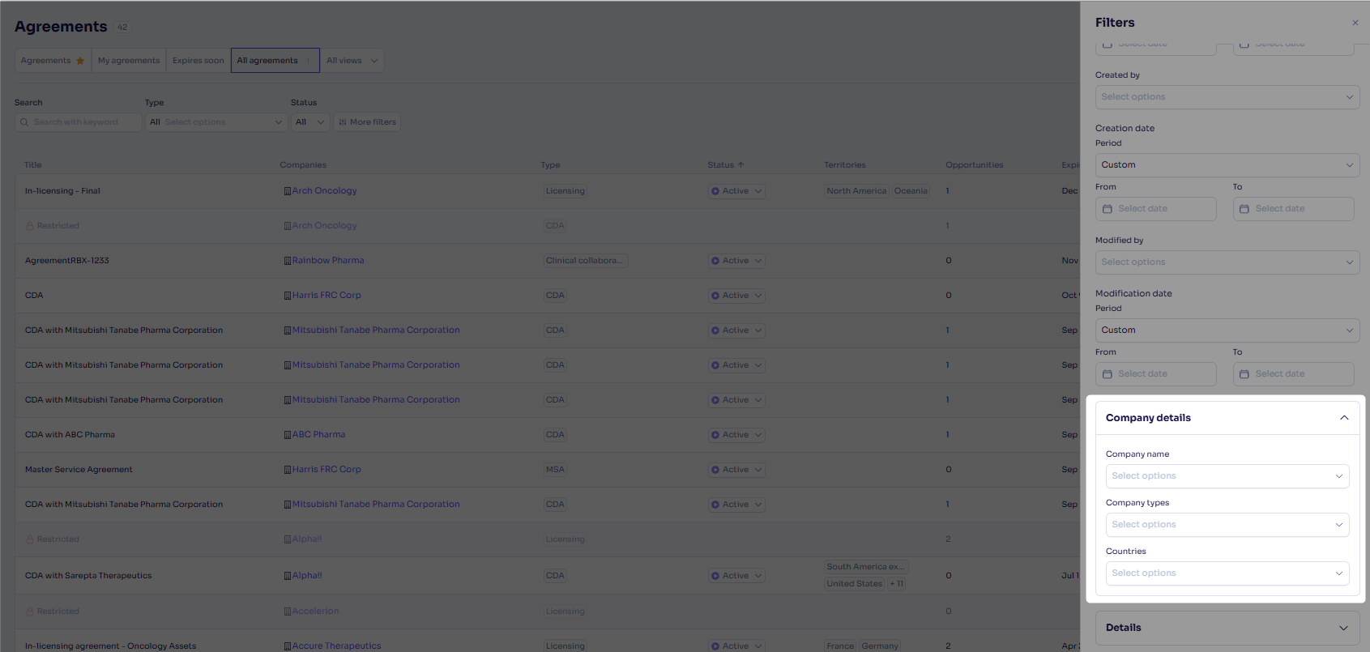Viewport: 1370px width, 652px height.
Task: Click the calendar icon in Modification date To field
Action: pos(1244,374)
